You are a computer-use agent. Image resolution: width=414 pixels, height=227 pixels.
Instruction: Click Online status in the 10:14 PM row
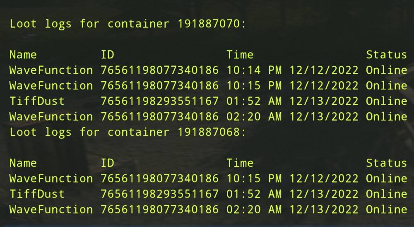pyautogui.click(x=386, y=70)
